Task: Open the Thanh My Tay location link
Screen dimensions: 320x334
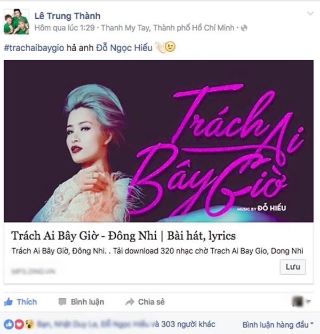Action: pos(167,28)
